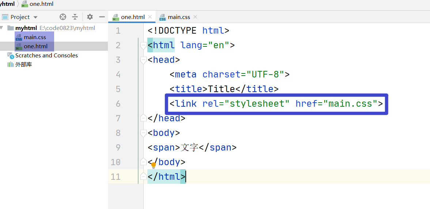Switch to the main.css editor tab
The height and width of the screenshot is (209, 430).
tap(175, 17)
